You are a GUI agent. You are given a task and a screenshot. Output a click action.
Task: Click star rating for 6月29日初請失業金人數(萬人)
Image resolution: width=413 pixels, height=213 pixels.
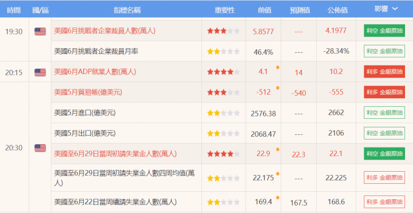(x=223, y=154)
